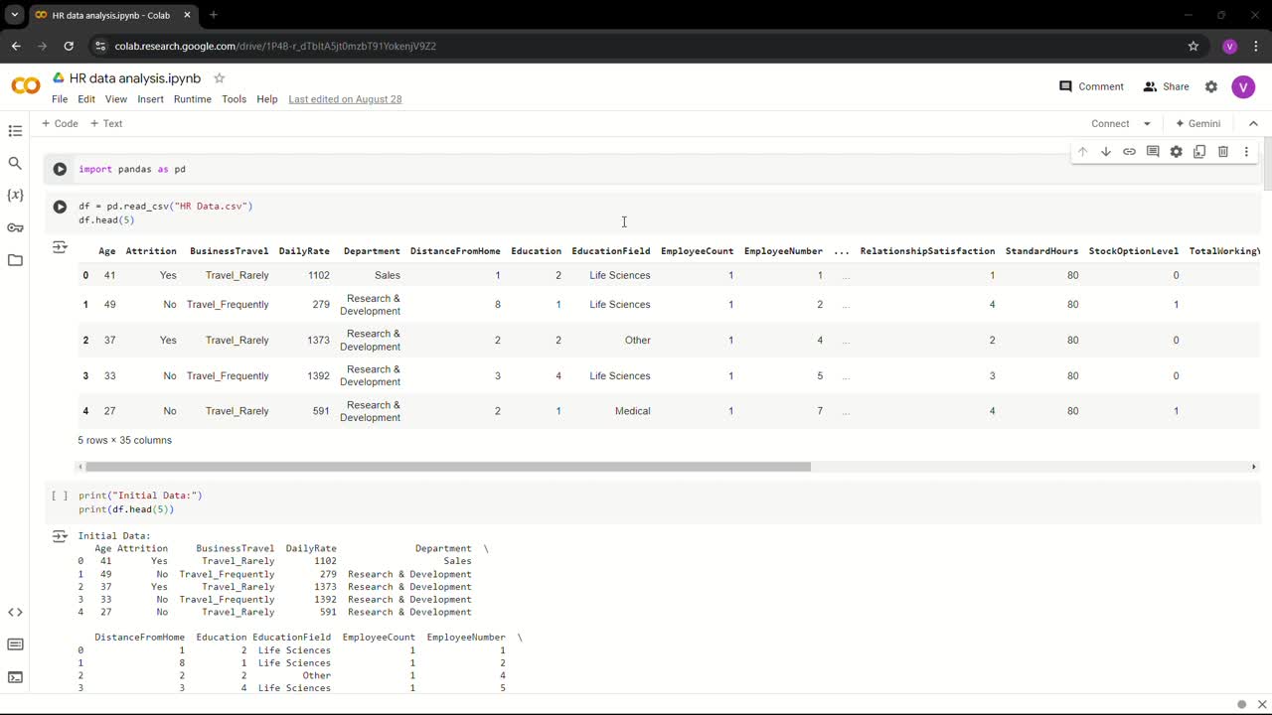Click the Colab logo
The height and width of the screenshot is (715, 1272).
coord(26,86)
